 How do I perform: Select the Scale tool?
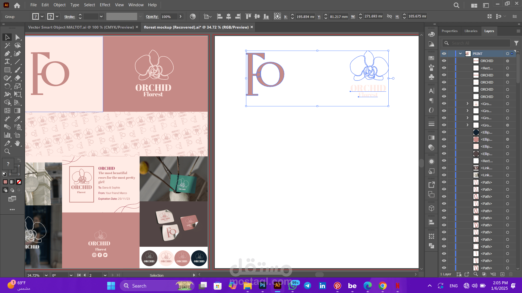[x=18, y=86]
